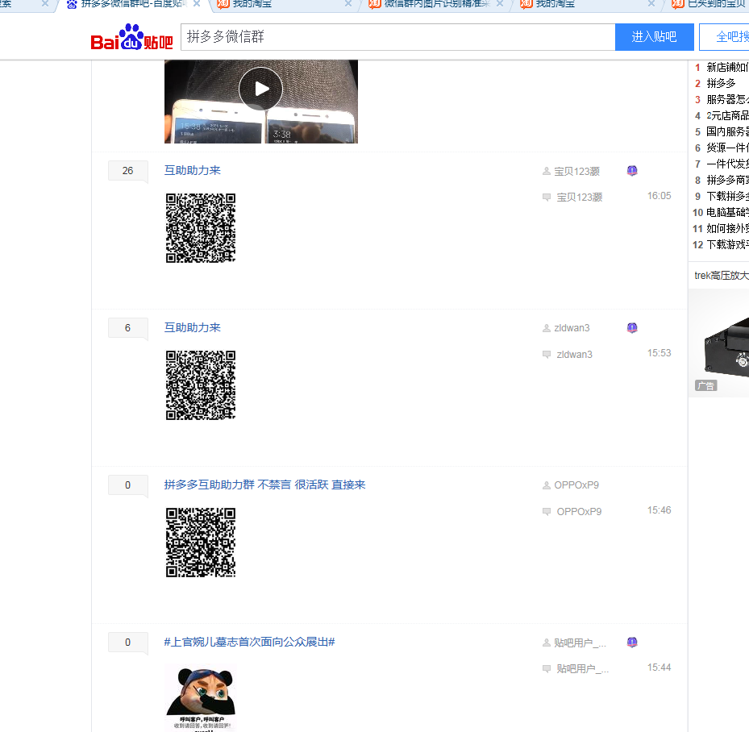749x732 pixels.
Task: Click author name OPPOxP9 beside the person icon
Action: tap(576, 485)
